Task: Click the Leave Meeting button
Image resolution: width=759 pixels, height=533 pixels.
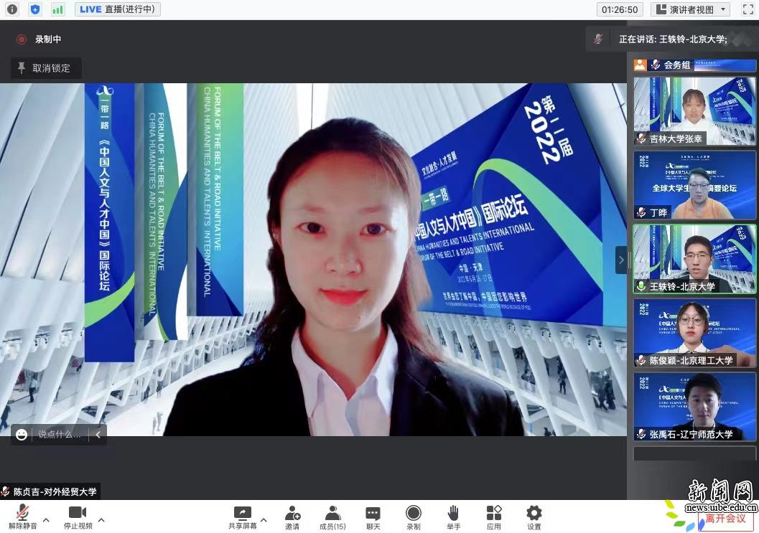Action: click(725, 518)
